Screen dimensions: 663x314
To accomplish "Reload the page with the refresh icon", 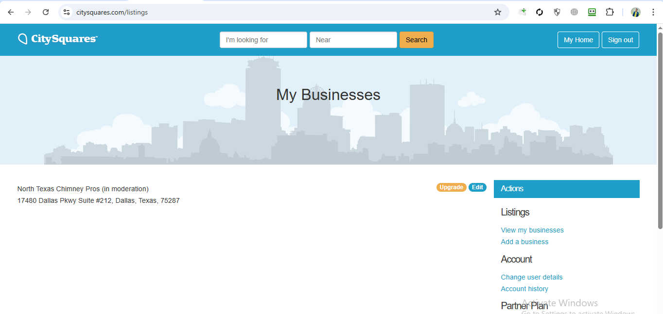I will pos(46,12).
